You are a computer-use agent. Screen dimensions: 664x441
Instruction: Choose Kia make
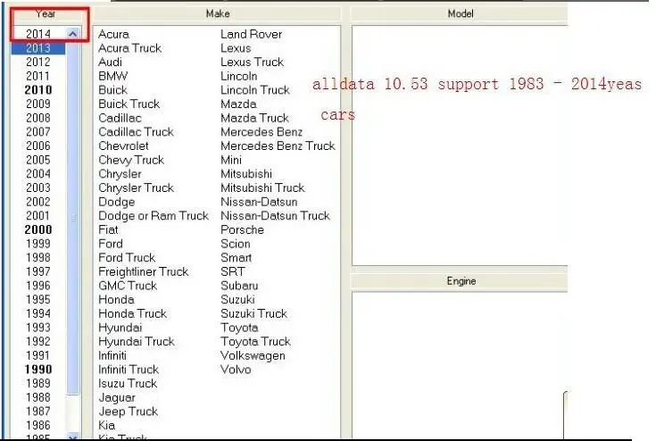(106, 425)
